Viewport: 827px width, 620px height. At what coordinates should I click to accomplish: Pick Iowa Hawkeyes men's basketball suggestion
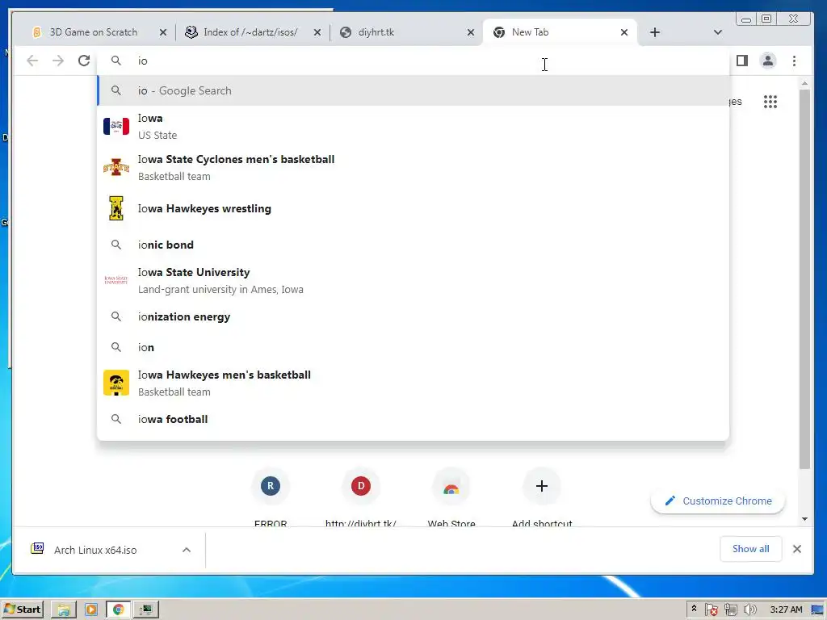click(413, 383)
